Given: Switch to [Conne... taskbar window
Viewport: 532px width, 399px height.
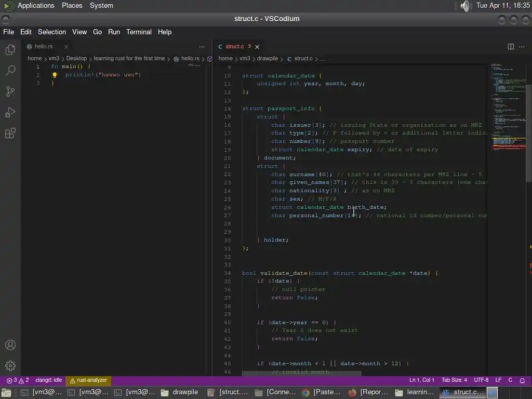Looking at the screenshot, I should pos(274,393).
